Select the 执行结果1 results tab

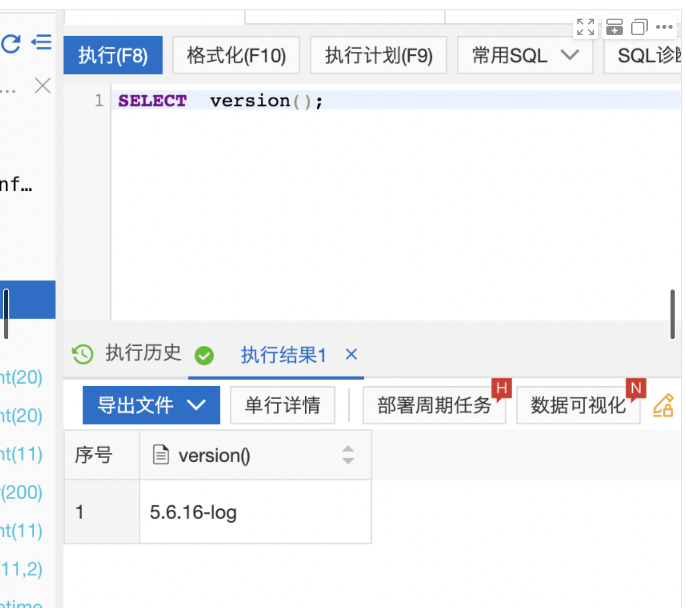[283, 355]
